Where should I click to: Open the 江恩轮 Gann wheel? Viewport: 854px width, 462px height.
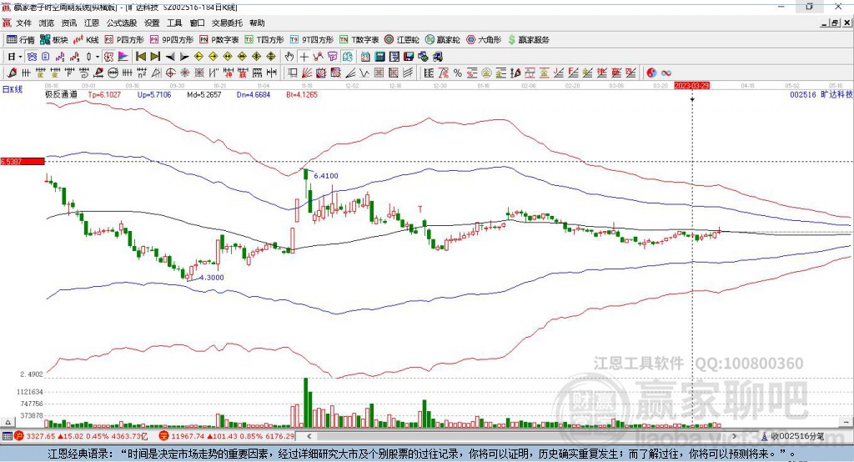click(402, 40)
